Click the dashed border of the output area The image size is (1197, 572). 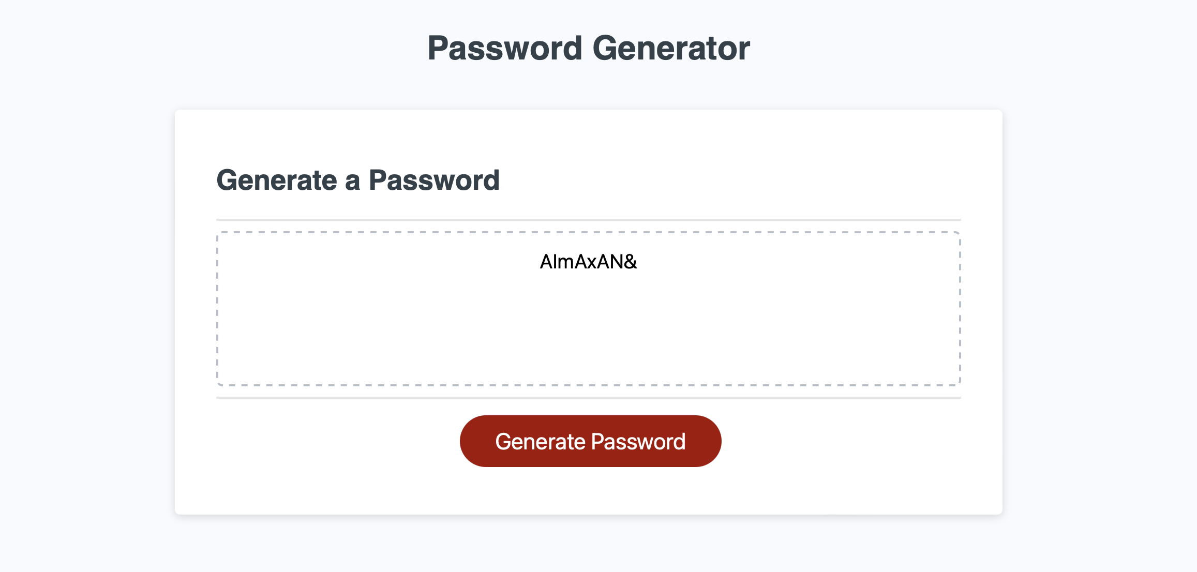[x=588, y=232]
